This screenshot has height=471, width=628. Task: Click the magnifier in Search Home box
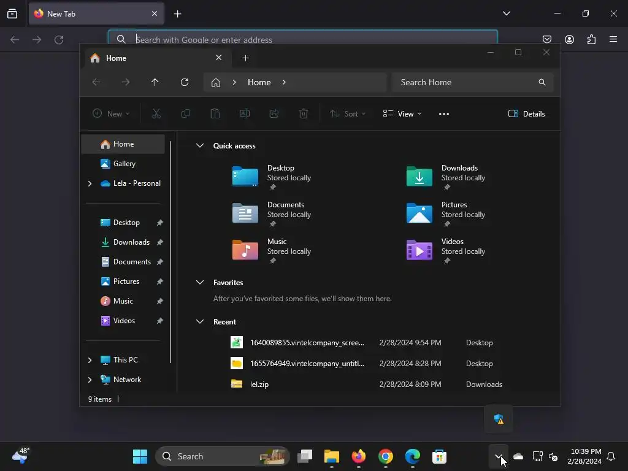click(x=542, y=82)
